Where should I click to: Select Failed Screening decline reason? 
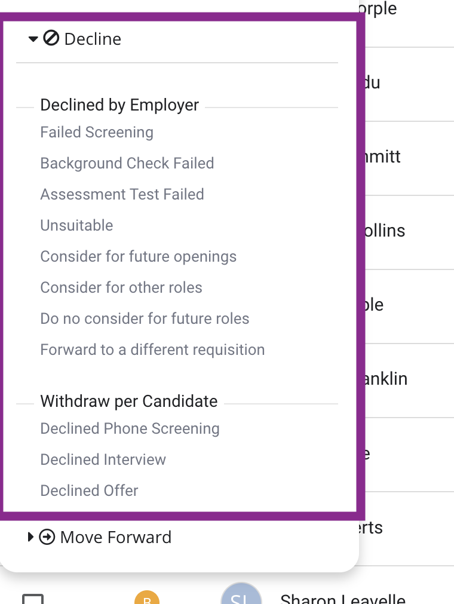coord(97,132)
